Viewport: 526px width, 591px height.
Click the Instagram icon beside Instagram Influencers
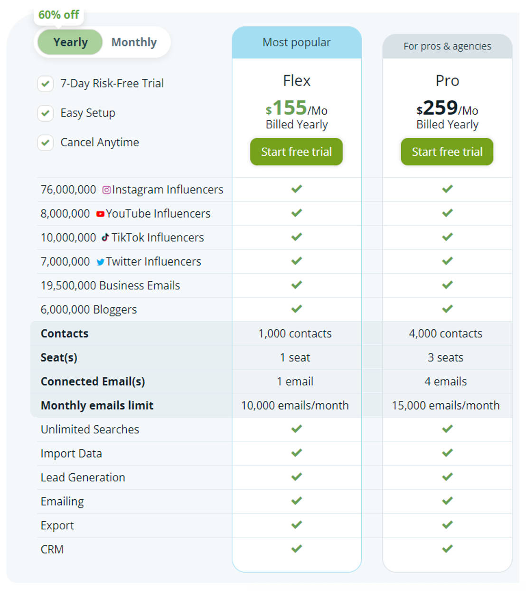[107, 190]
